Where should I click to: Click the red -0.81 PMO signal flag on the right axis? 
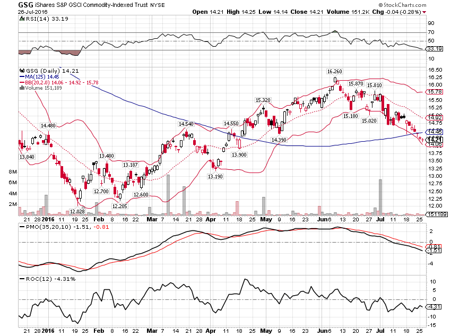click(x=434, y=246)
